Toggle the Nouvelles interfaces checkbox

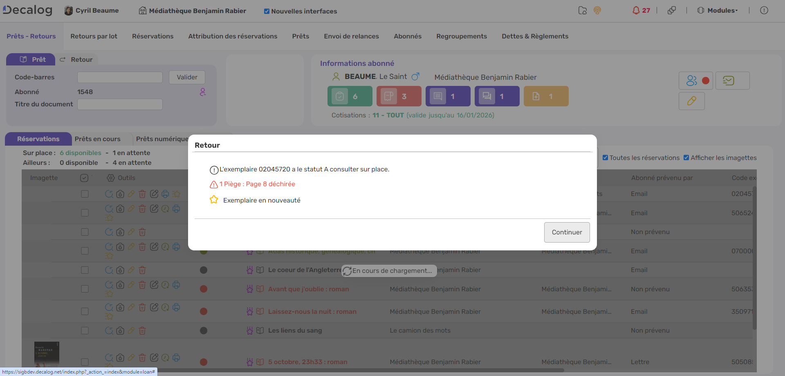267,11
